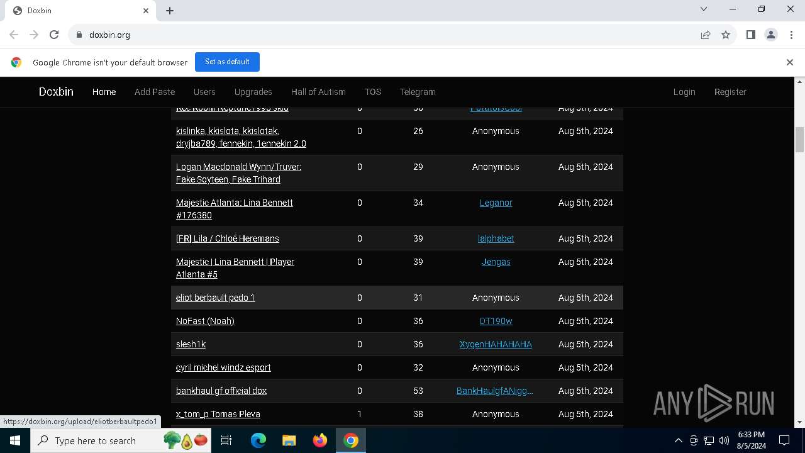Click the Chrome forward arrow

pyautogui.click(x=34, y=35)
